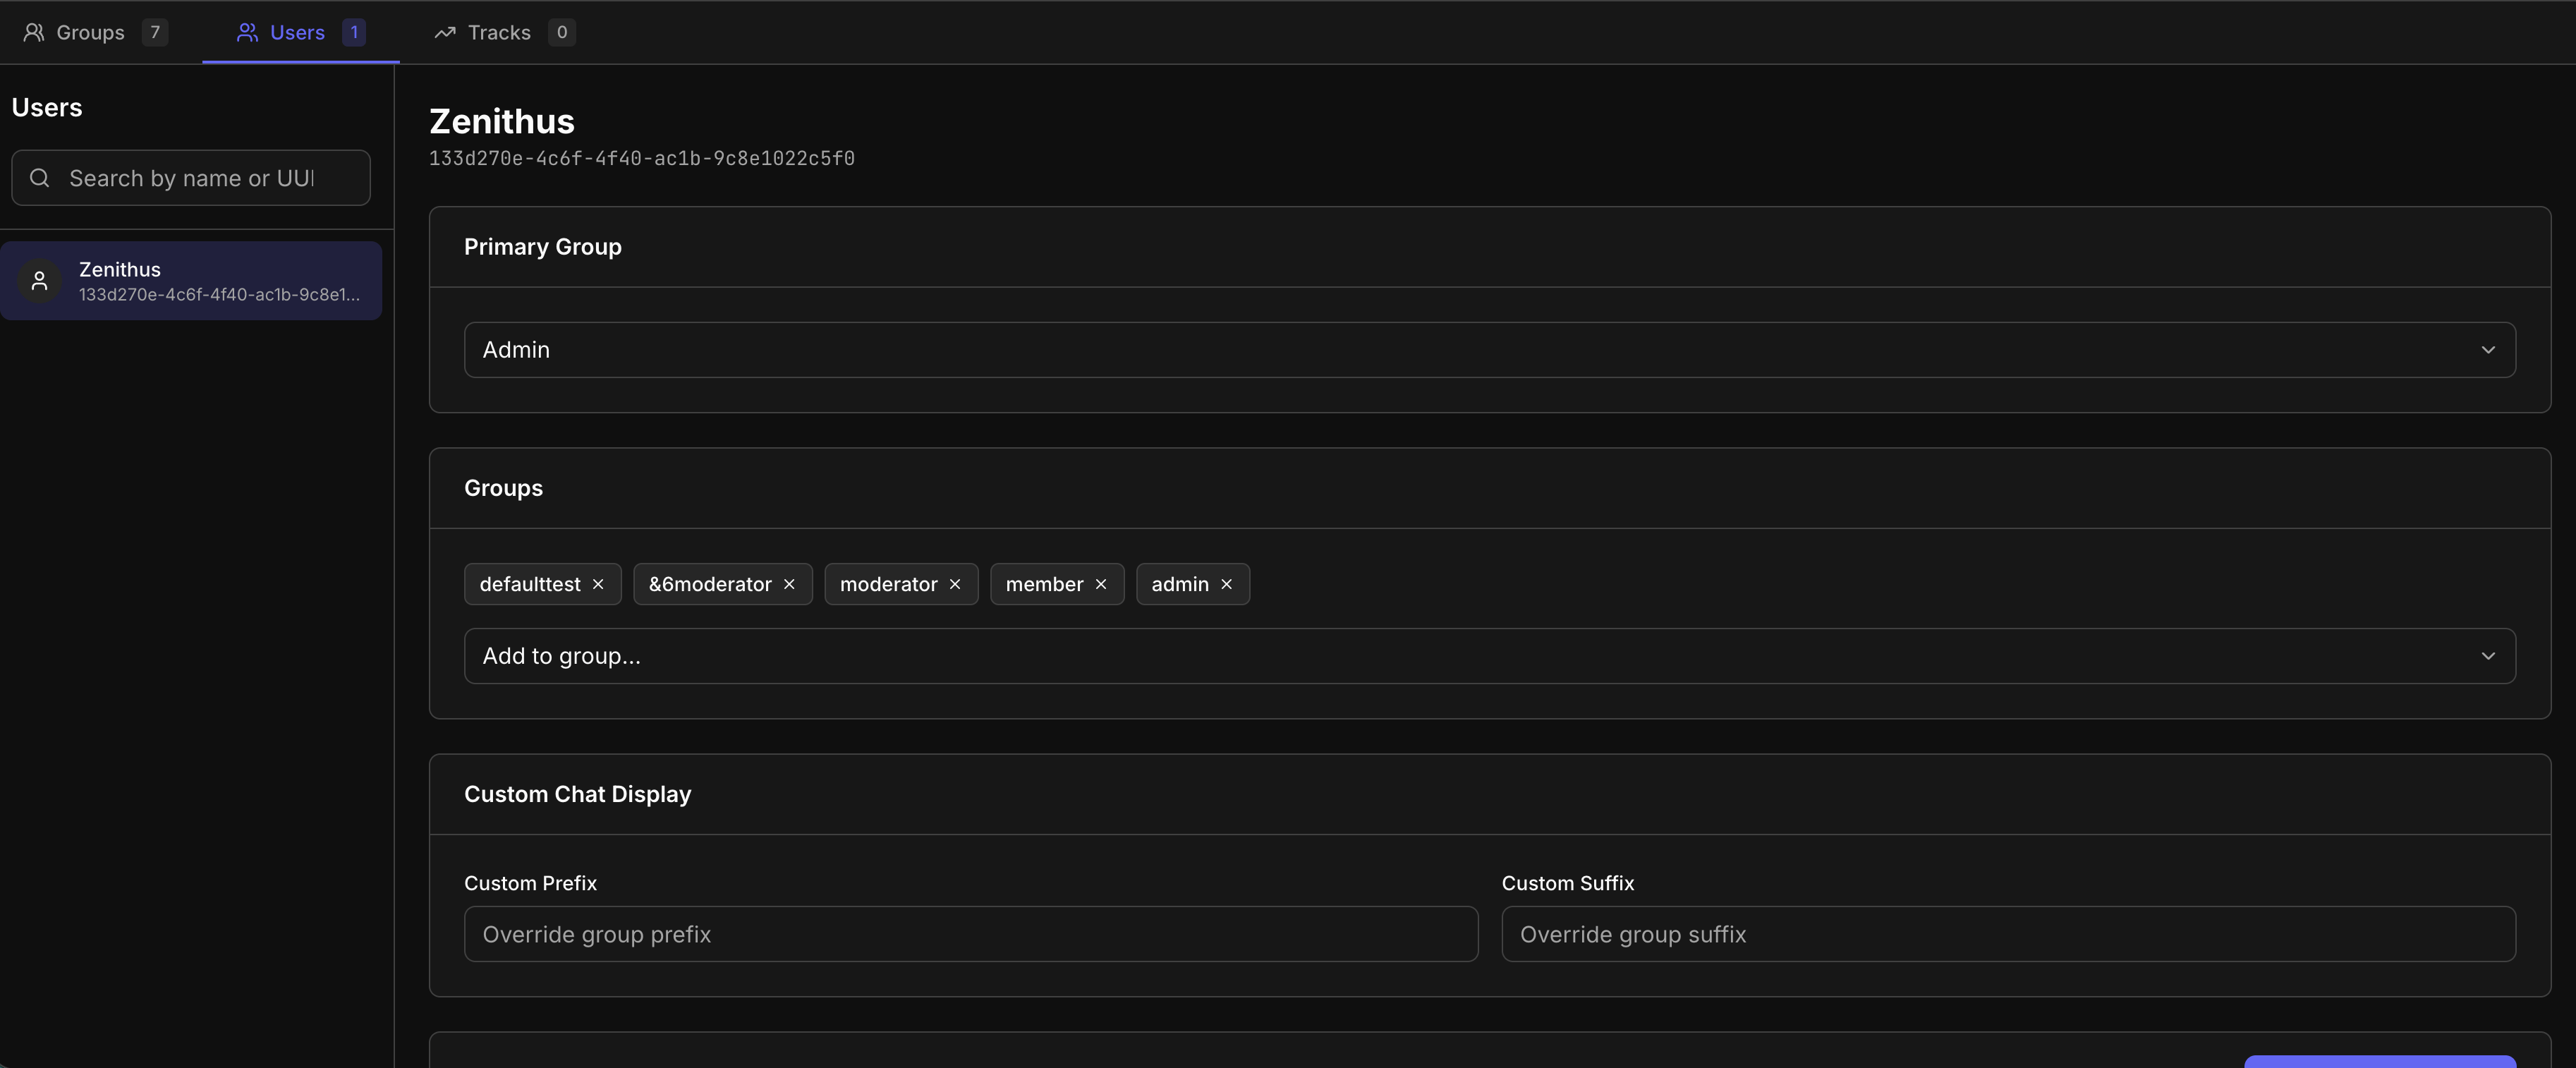
Task: Click the Custom Prefix input field
Action: tap(970, 934)
